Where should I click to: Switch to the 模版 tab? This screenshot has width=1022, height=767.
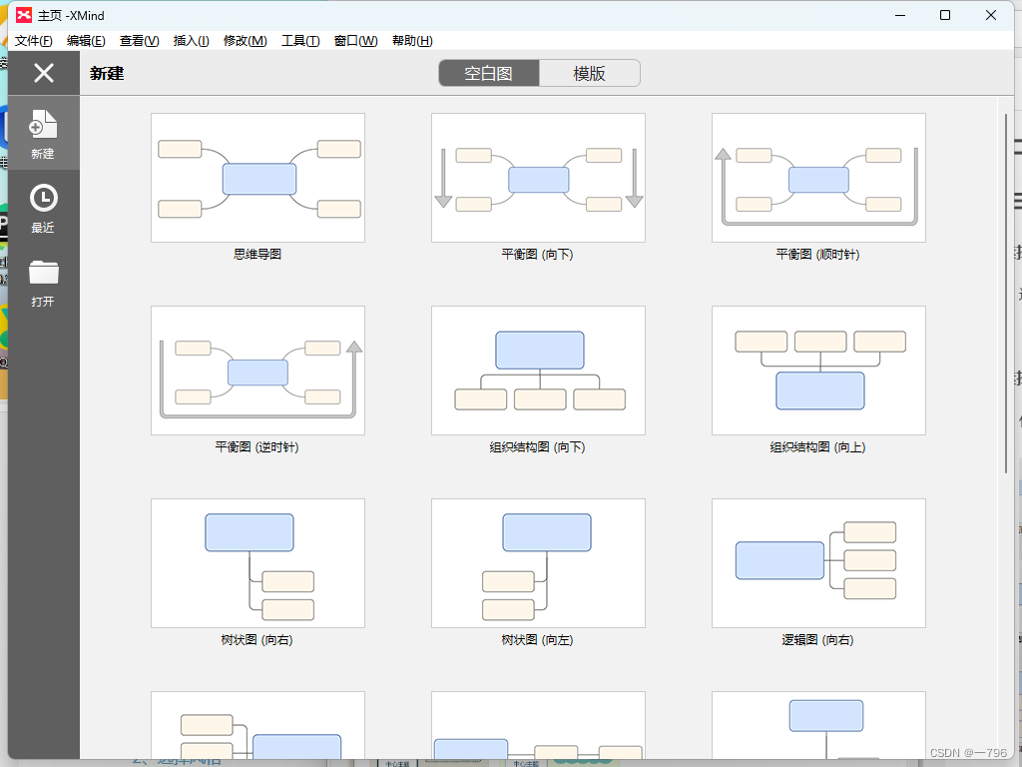(x=589, y=73)
